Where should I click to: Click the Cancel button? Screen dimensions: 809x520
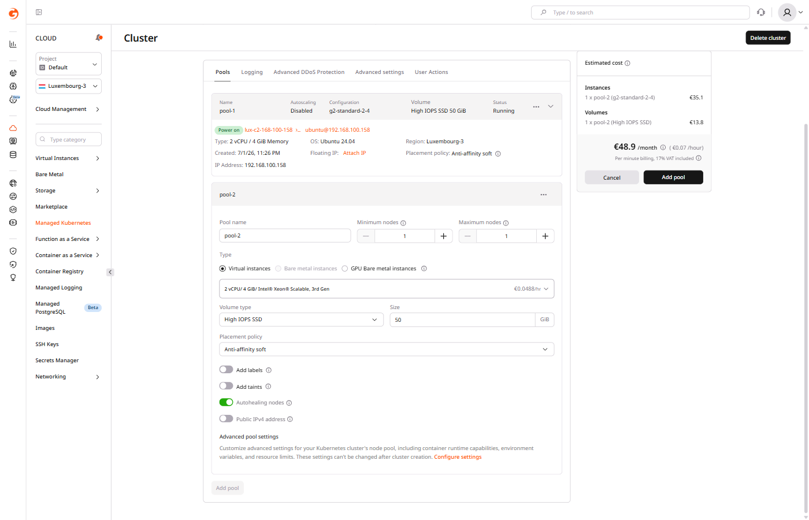(x=612, y=177)
